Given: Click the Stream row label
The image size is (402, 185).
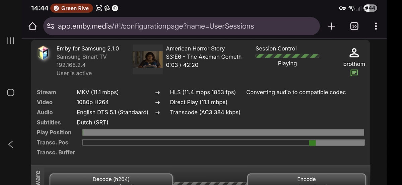Looking at the screenshot, I should (46, 92).
